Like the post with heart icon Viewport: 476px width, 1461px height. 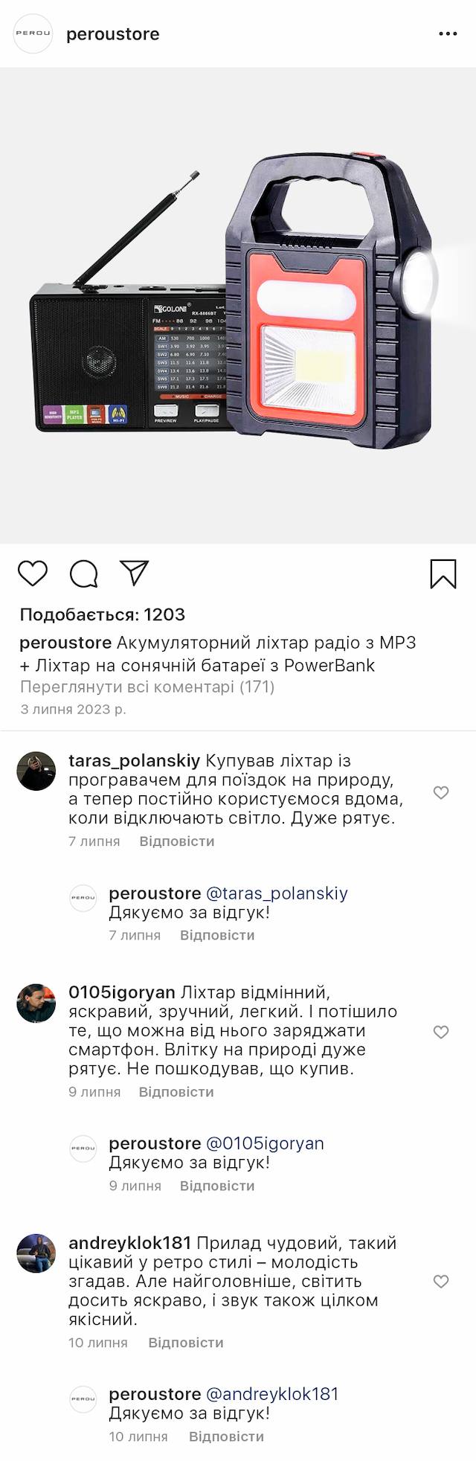point(33,574)
